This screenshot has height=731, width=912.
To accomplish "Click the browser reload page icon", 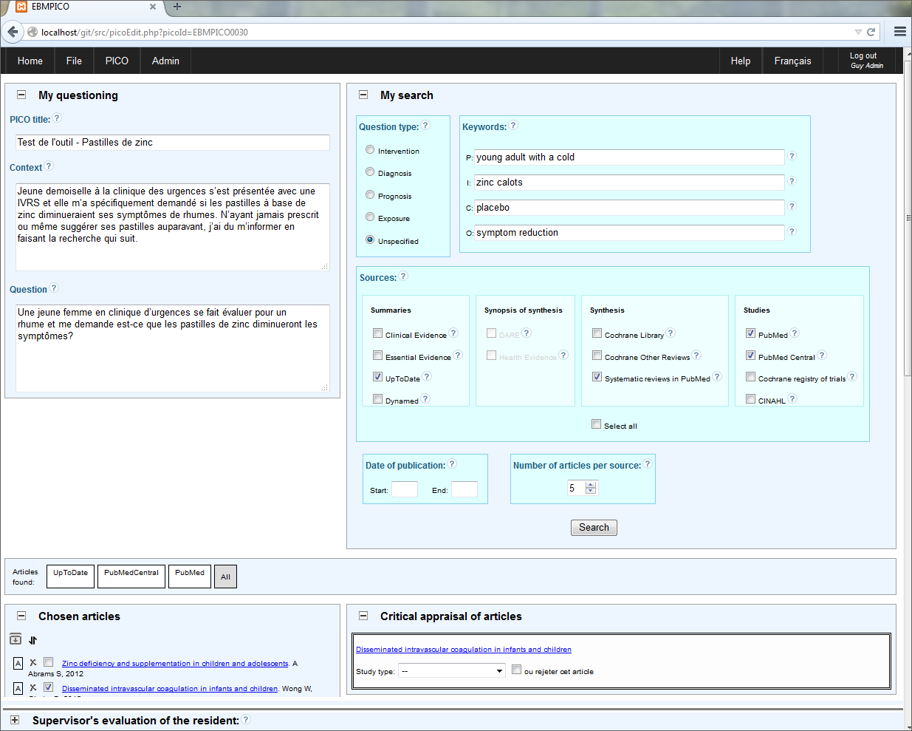I will [x=870, y=33].
